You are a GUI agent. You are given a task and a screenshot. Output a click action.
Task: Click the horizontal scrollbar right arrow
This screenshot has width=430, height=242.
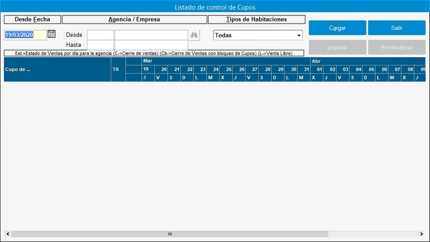422,234
